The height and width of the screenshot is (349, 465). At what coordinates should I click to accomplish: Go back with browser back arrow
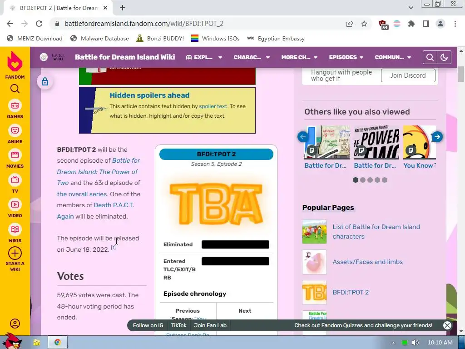click(10, 24)
